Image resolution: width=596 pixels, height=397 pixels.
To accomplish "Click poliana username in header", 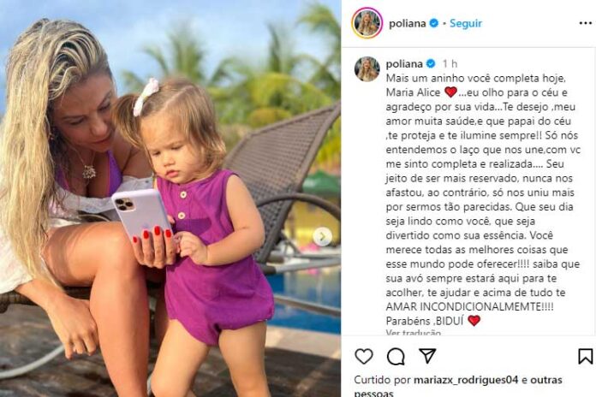I will [x=407, y=23].
